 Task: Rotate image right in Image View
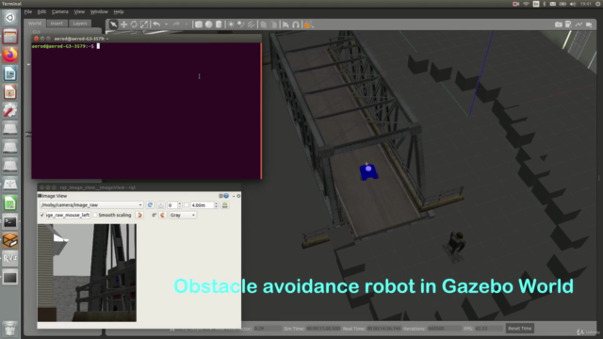[x=162, y=216]
